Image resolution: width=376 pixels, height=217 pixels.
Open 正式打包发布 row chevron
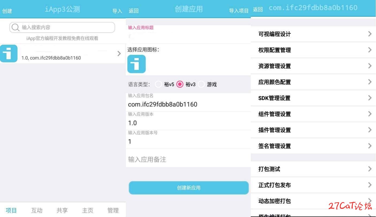point(370,185)
